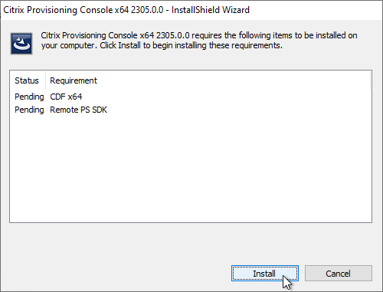
Task: Click the Pending status beside Remote PS SDK
Action: coord(29,110)
